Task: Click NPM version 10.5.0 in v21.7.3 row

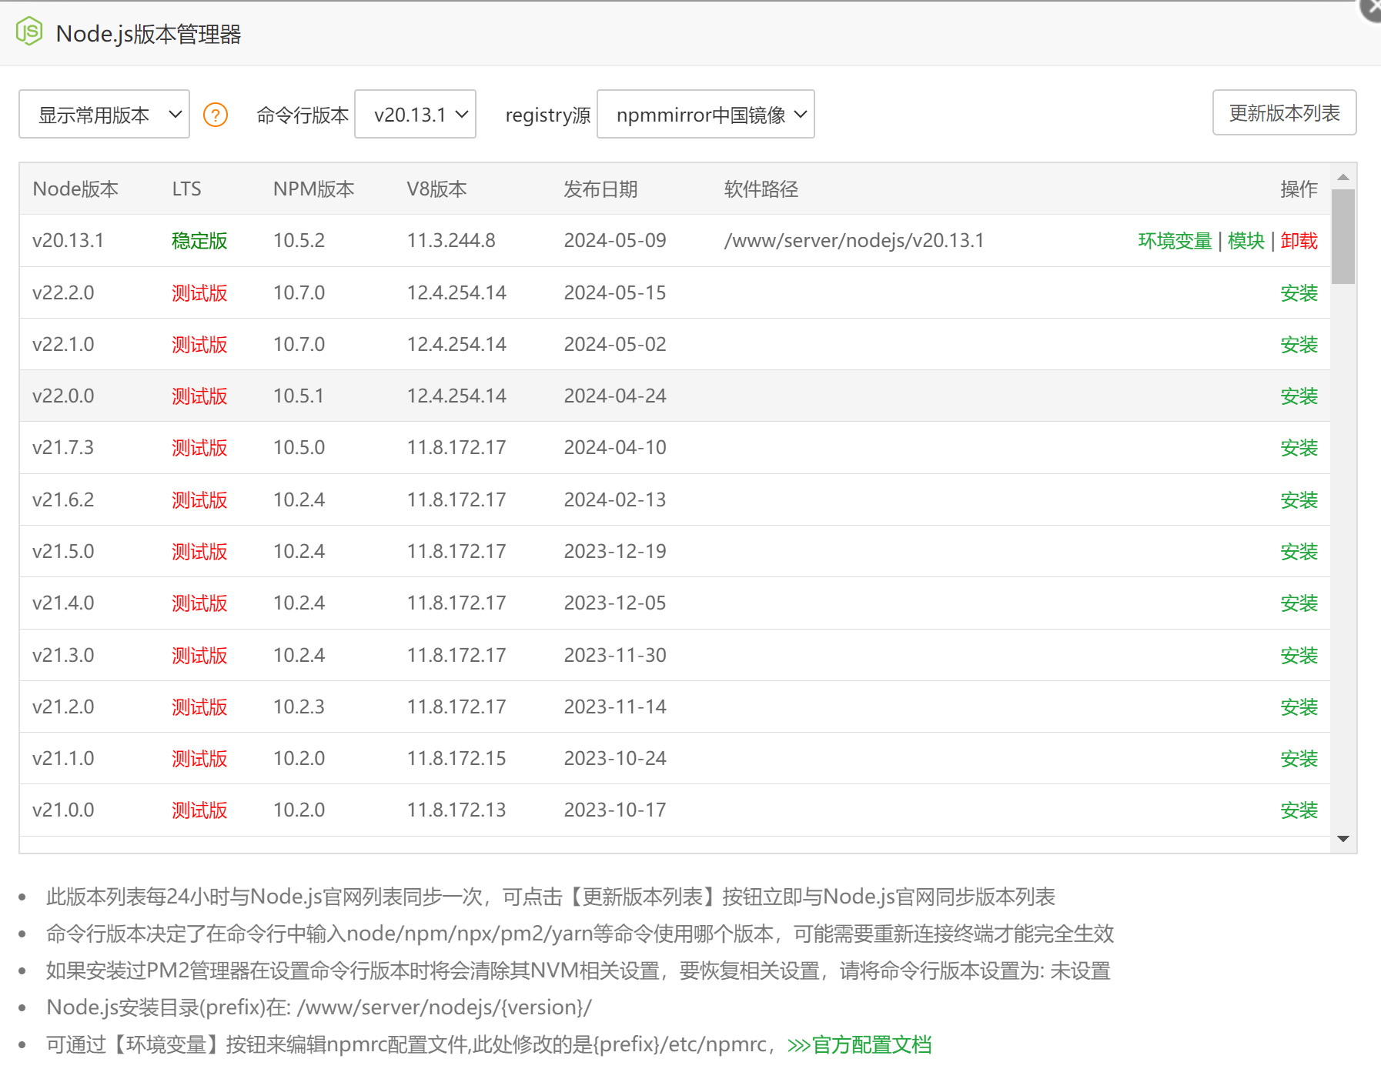Action: click(x=299, y=448)
